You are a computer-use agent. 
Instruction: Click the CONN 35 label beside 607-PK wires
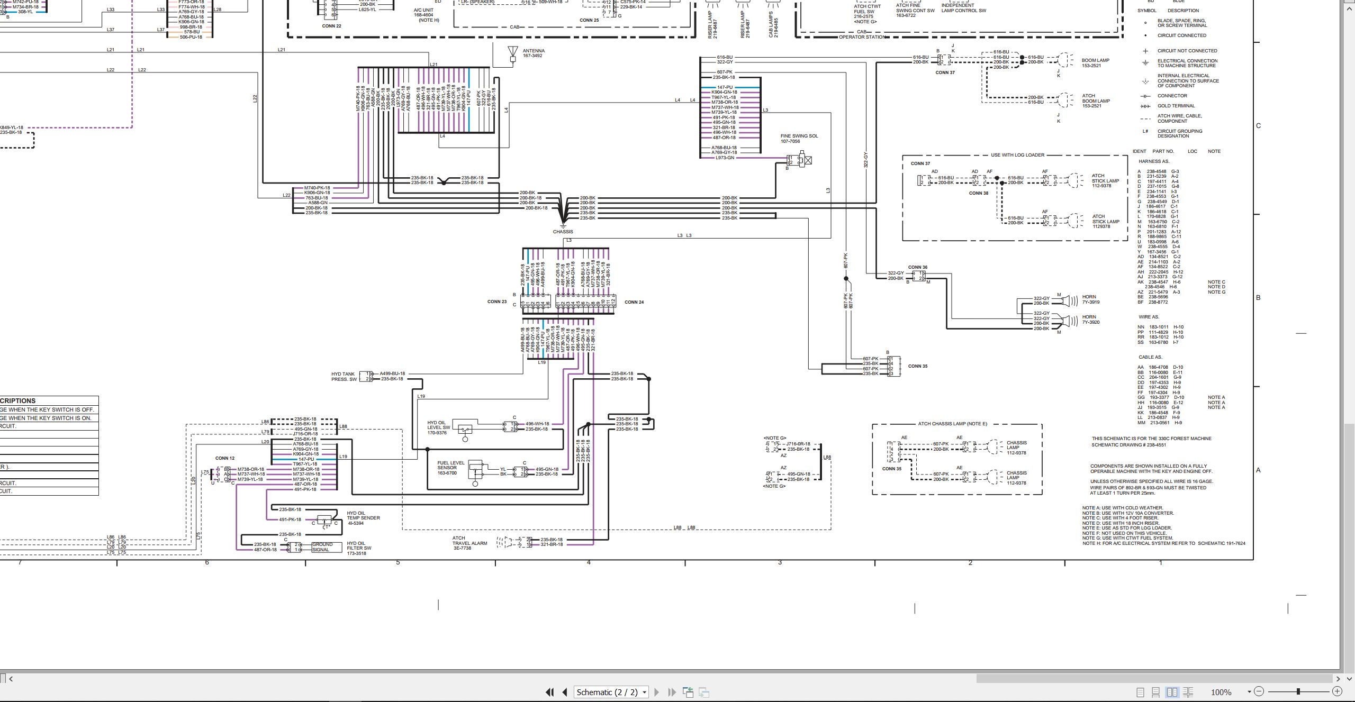coord(918,366)
